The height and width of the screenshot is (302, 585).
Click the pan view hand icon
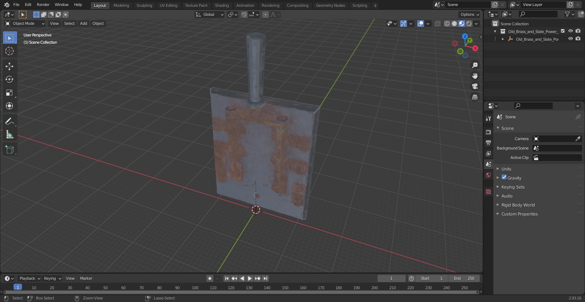pyautogui.click(x=475, y=76)
